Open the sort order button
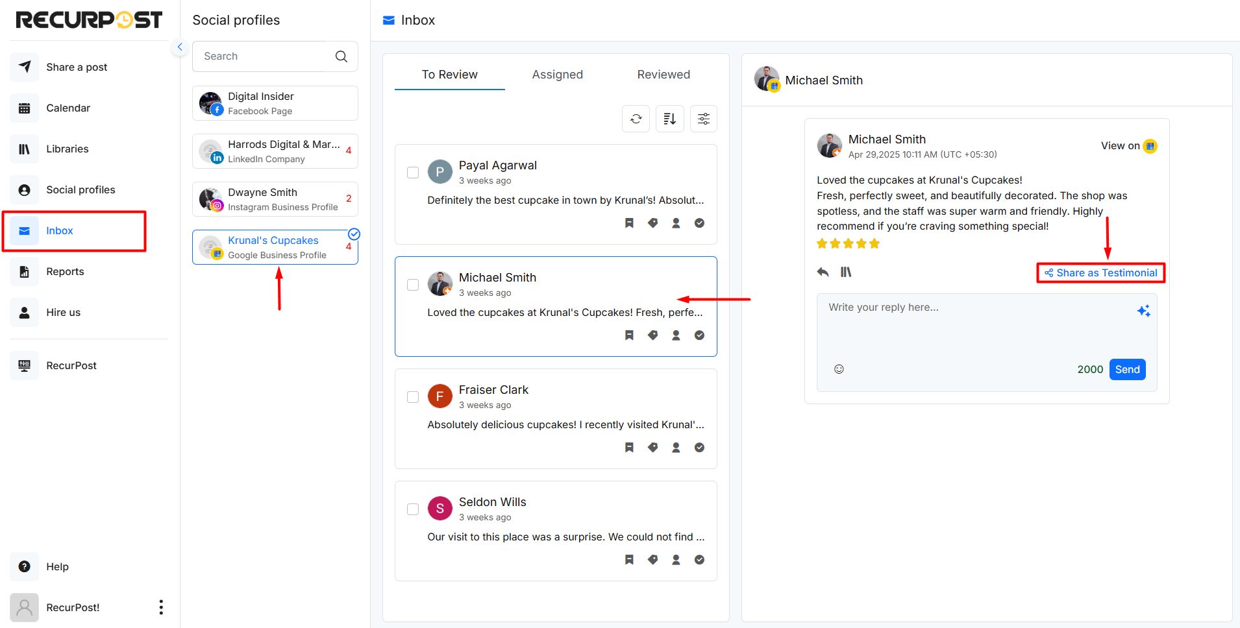 670,119
